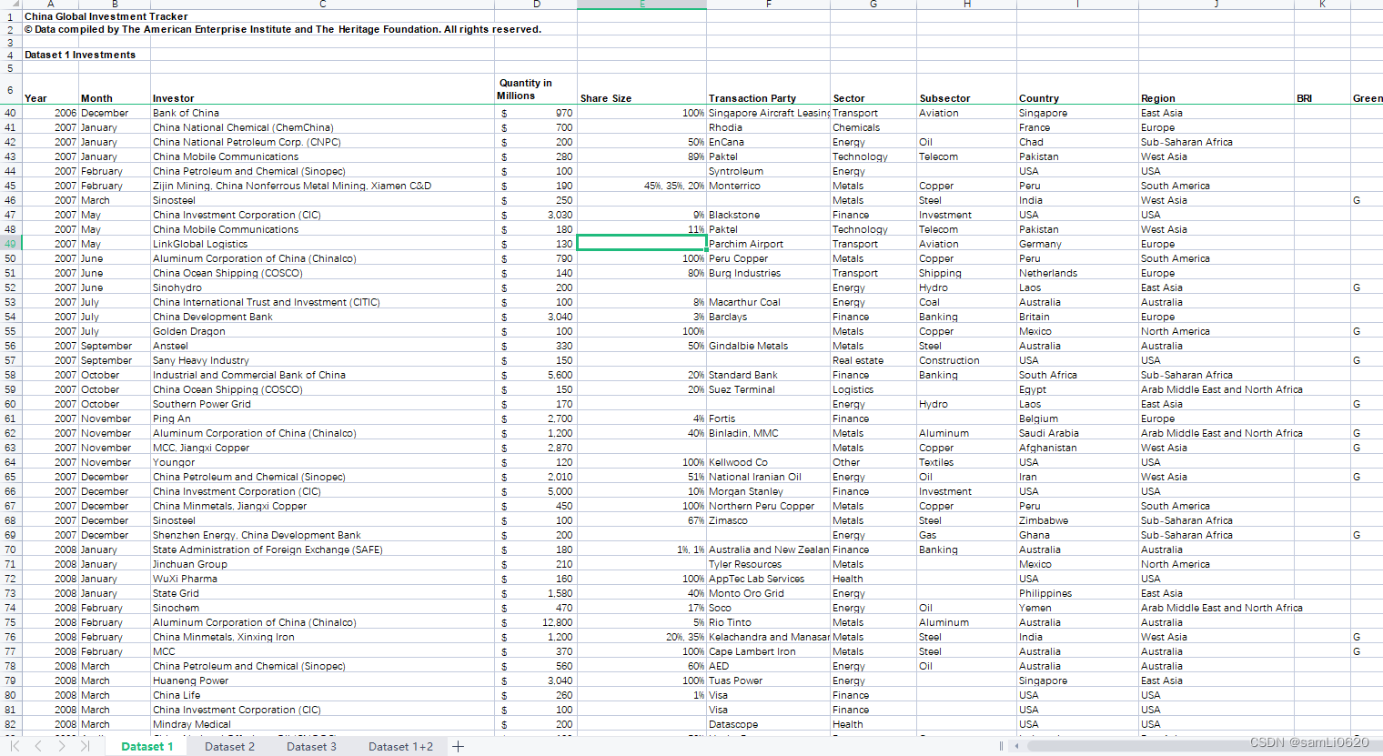The width and height of the screenshot is (1383, 756).
Task: Select column C header
Action: coord(322,5)
